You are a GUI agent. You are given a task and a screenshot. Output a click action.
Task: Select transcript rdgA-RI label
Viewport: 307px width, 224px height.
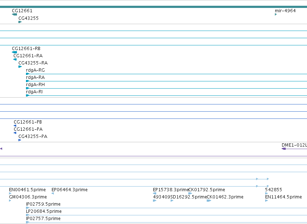click(34, 92)
